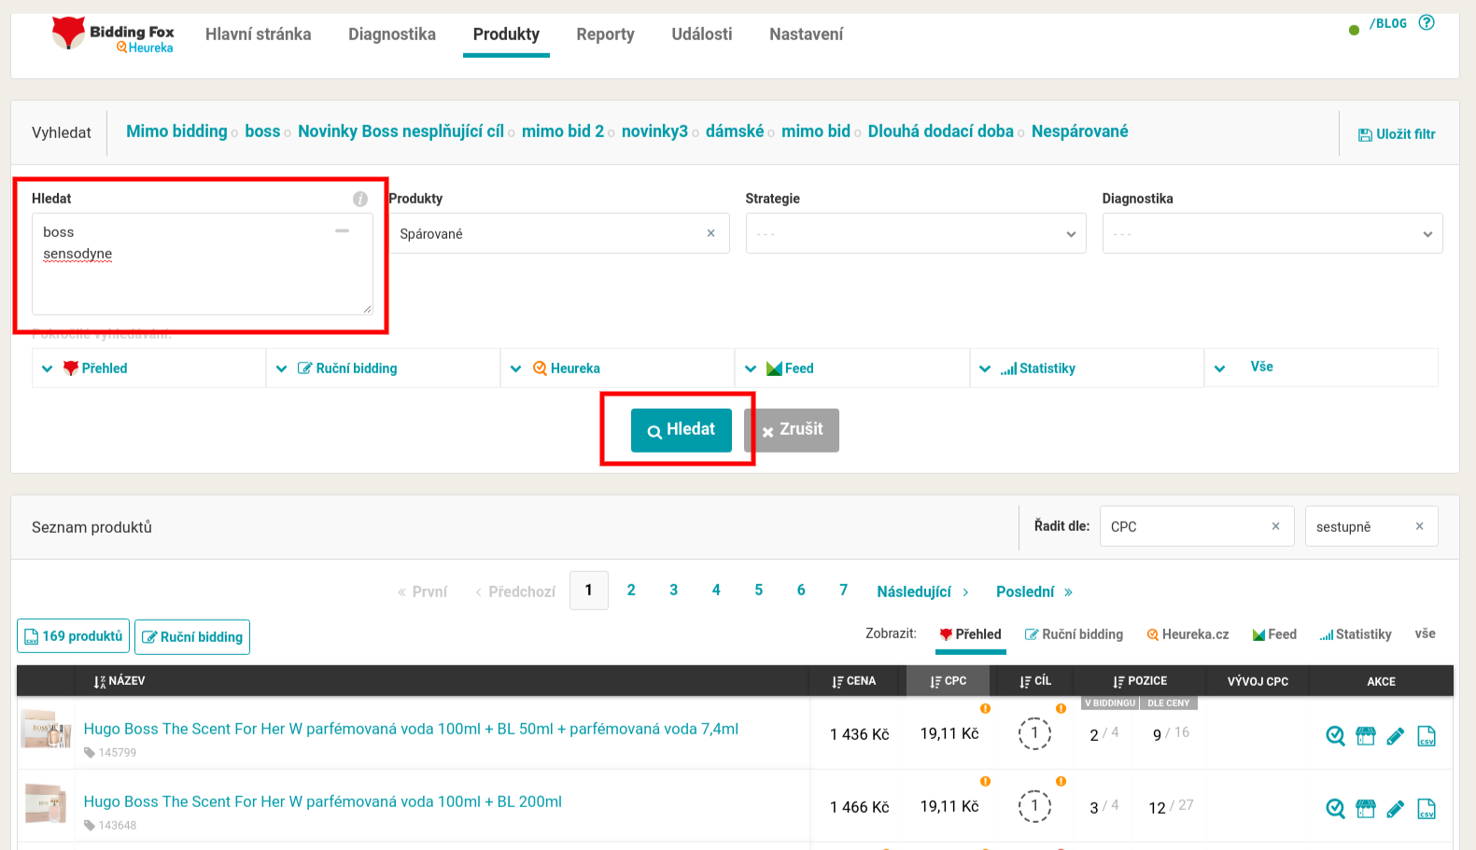This screenshot has height=850, width=1476.
Task: Open the Diagnostika filter dropdown
Action: tap(1272, 233)
